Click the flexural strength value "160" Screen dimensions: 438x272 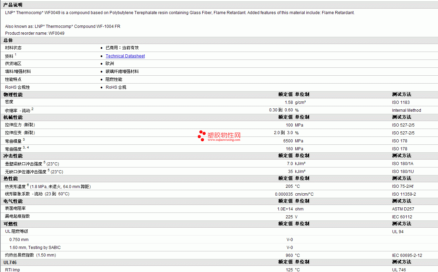click(289, 149)
